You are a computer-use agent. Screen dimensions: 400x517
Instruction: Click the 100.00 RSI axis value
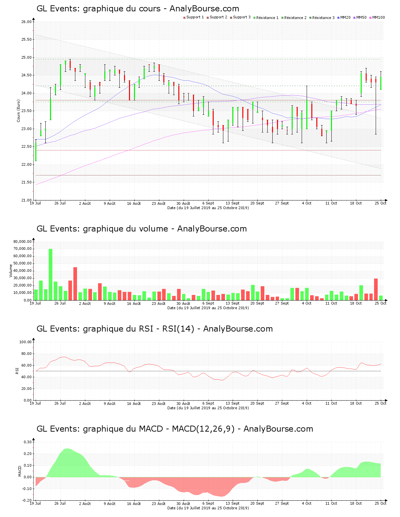pyautogui.click(x=26, y=342)
